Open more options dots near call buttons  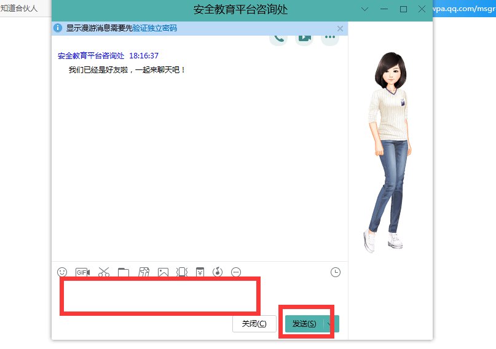point(330,38)
